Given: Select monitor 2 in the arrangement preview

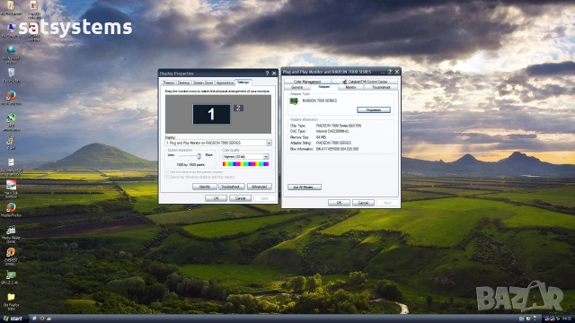Looking at the screenshot, I should click(238, 108).
